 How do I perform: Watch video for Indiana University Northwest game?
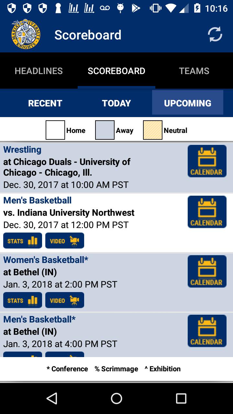[x=65, y=241]
